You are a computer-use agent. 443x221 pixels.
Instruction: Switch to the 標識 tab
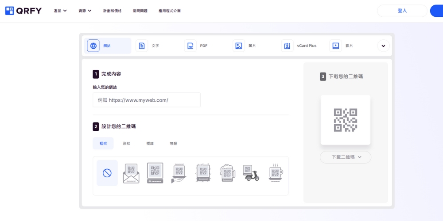150,143
